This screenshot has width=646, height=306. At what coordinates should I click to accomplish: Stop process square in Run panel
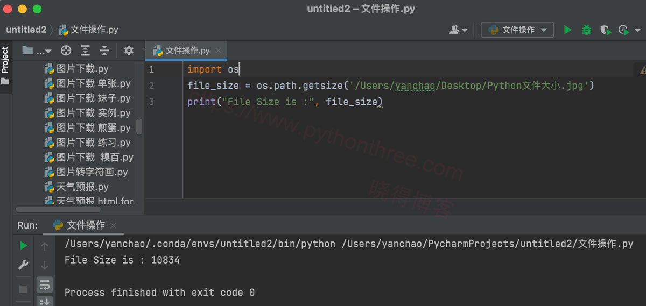click(23, 289)
